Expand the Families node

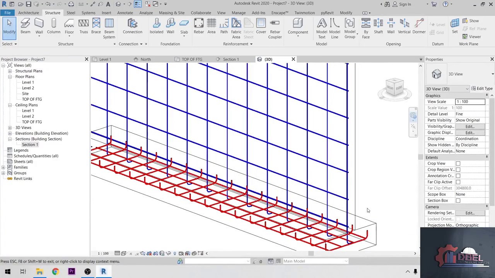[3, 167]
